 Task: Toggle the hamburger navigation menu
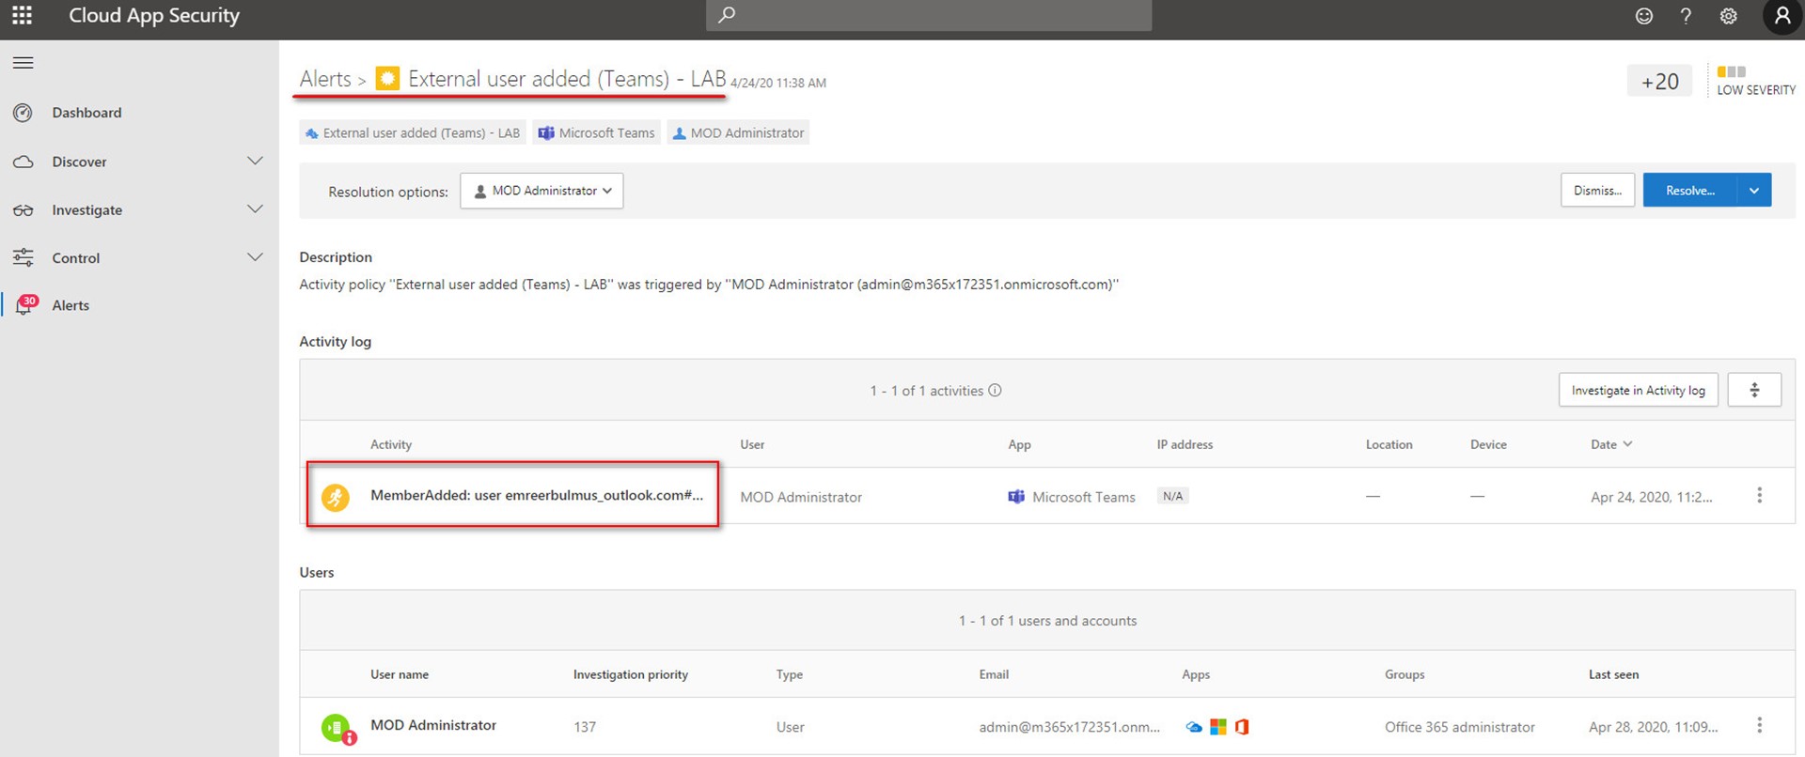pyautogui.click(x=23, y=63)
